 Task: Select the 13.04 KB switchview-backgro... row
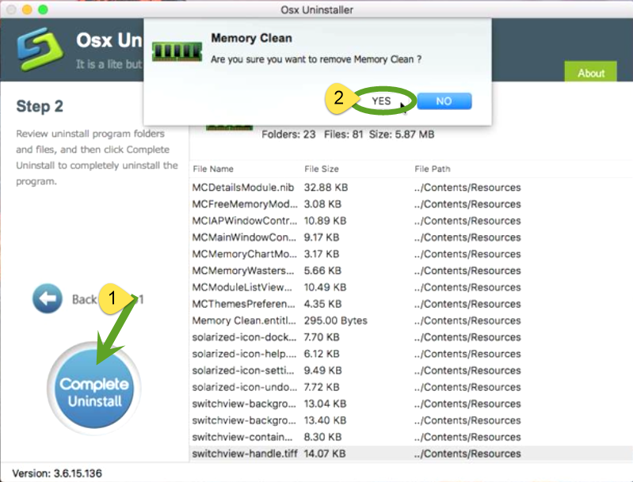click(x=411, y=404)
